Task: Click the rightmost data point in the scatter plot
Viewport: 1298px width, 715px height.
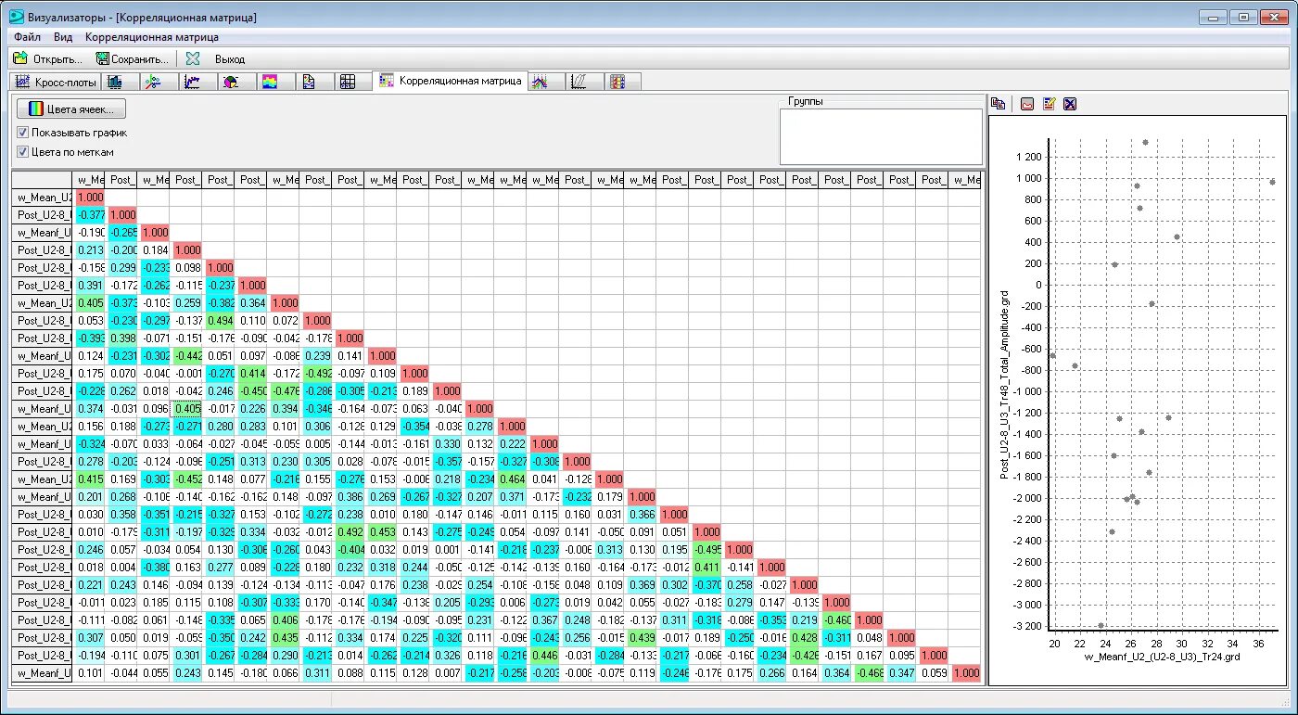Action: pyautogui.click(x=1272, y=182)
